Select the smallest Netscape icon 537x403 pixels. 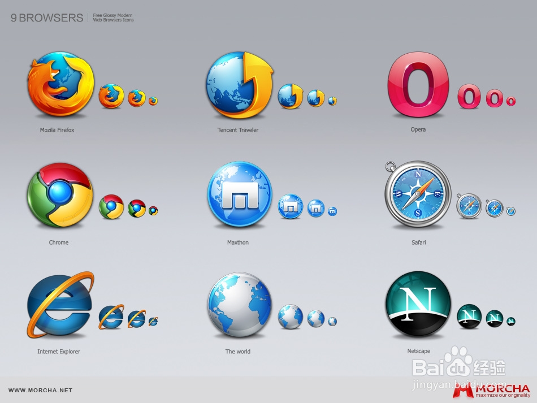pyautogui.click(x=511, y=321)
